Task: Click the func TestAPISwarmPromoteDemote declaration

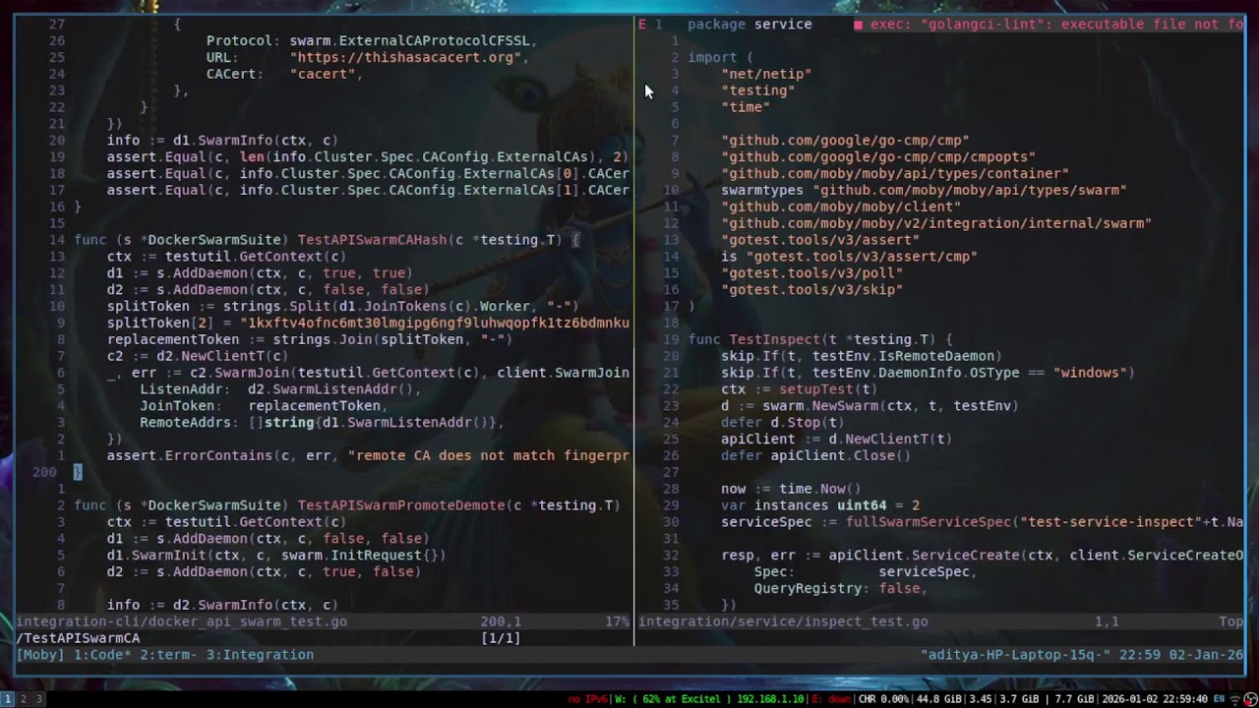Action: click(347, 505)
